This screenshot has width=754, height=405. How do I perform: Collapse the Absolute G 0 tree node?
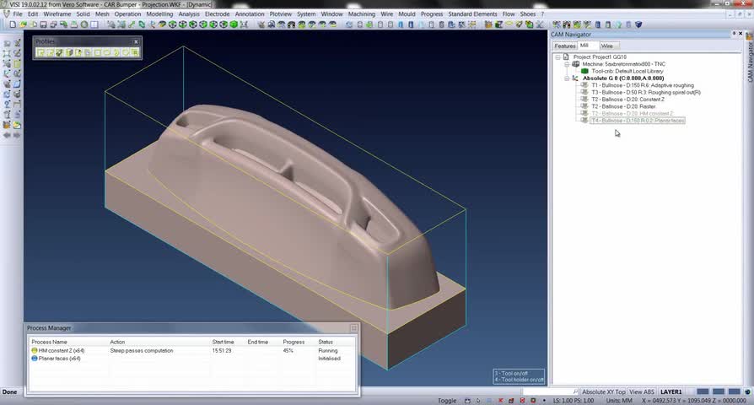(567, 78)
